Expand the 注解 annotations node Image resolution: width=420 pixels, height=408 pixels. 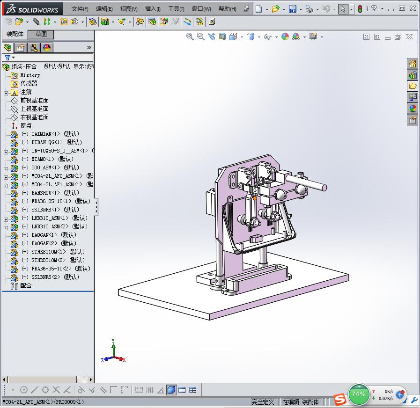pyautogui.click(x=6, y=93)
